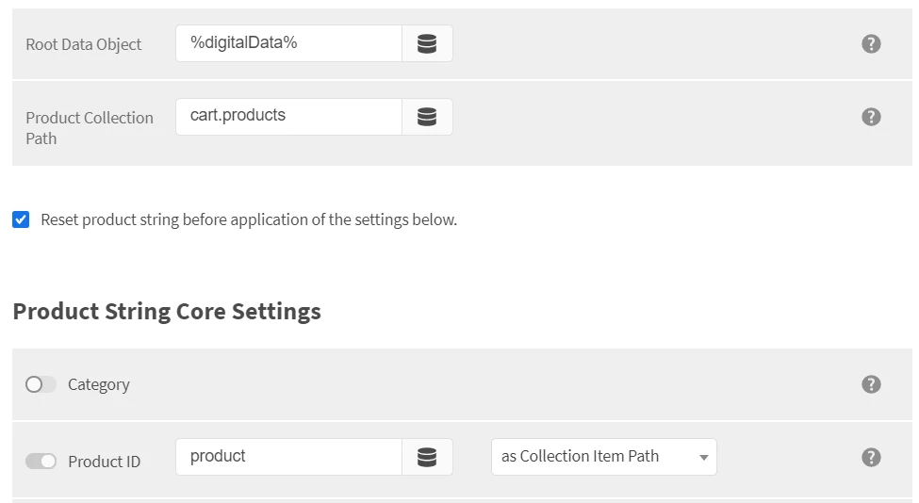
Task: Open data element picker for Product ID
Action: 427,457
